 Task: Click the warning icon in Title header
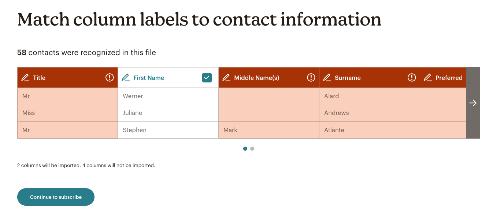click(x=110, y=77)
